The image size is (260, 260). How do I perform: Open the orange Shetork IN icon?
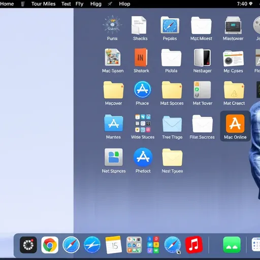141,57
